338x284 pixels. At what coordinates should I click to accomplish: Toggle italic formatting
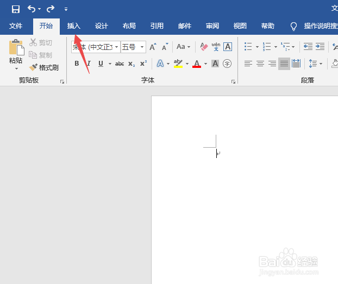pos(89,64)
